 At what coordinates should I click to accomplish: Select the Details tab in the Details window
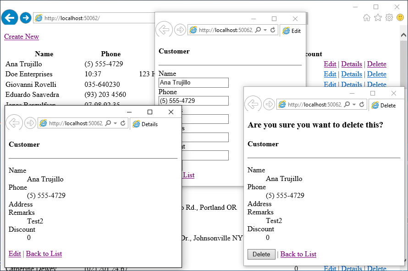click(145, 124)
